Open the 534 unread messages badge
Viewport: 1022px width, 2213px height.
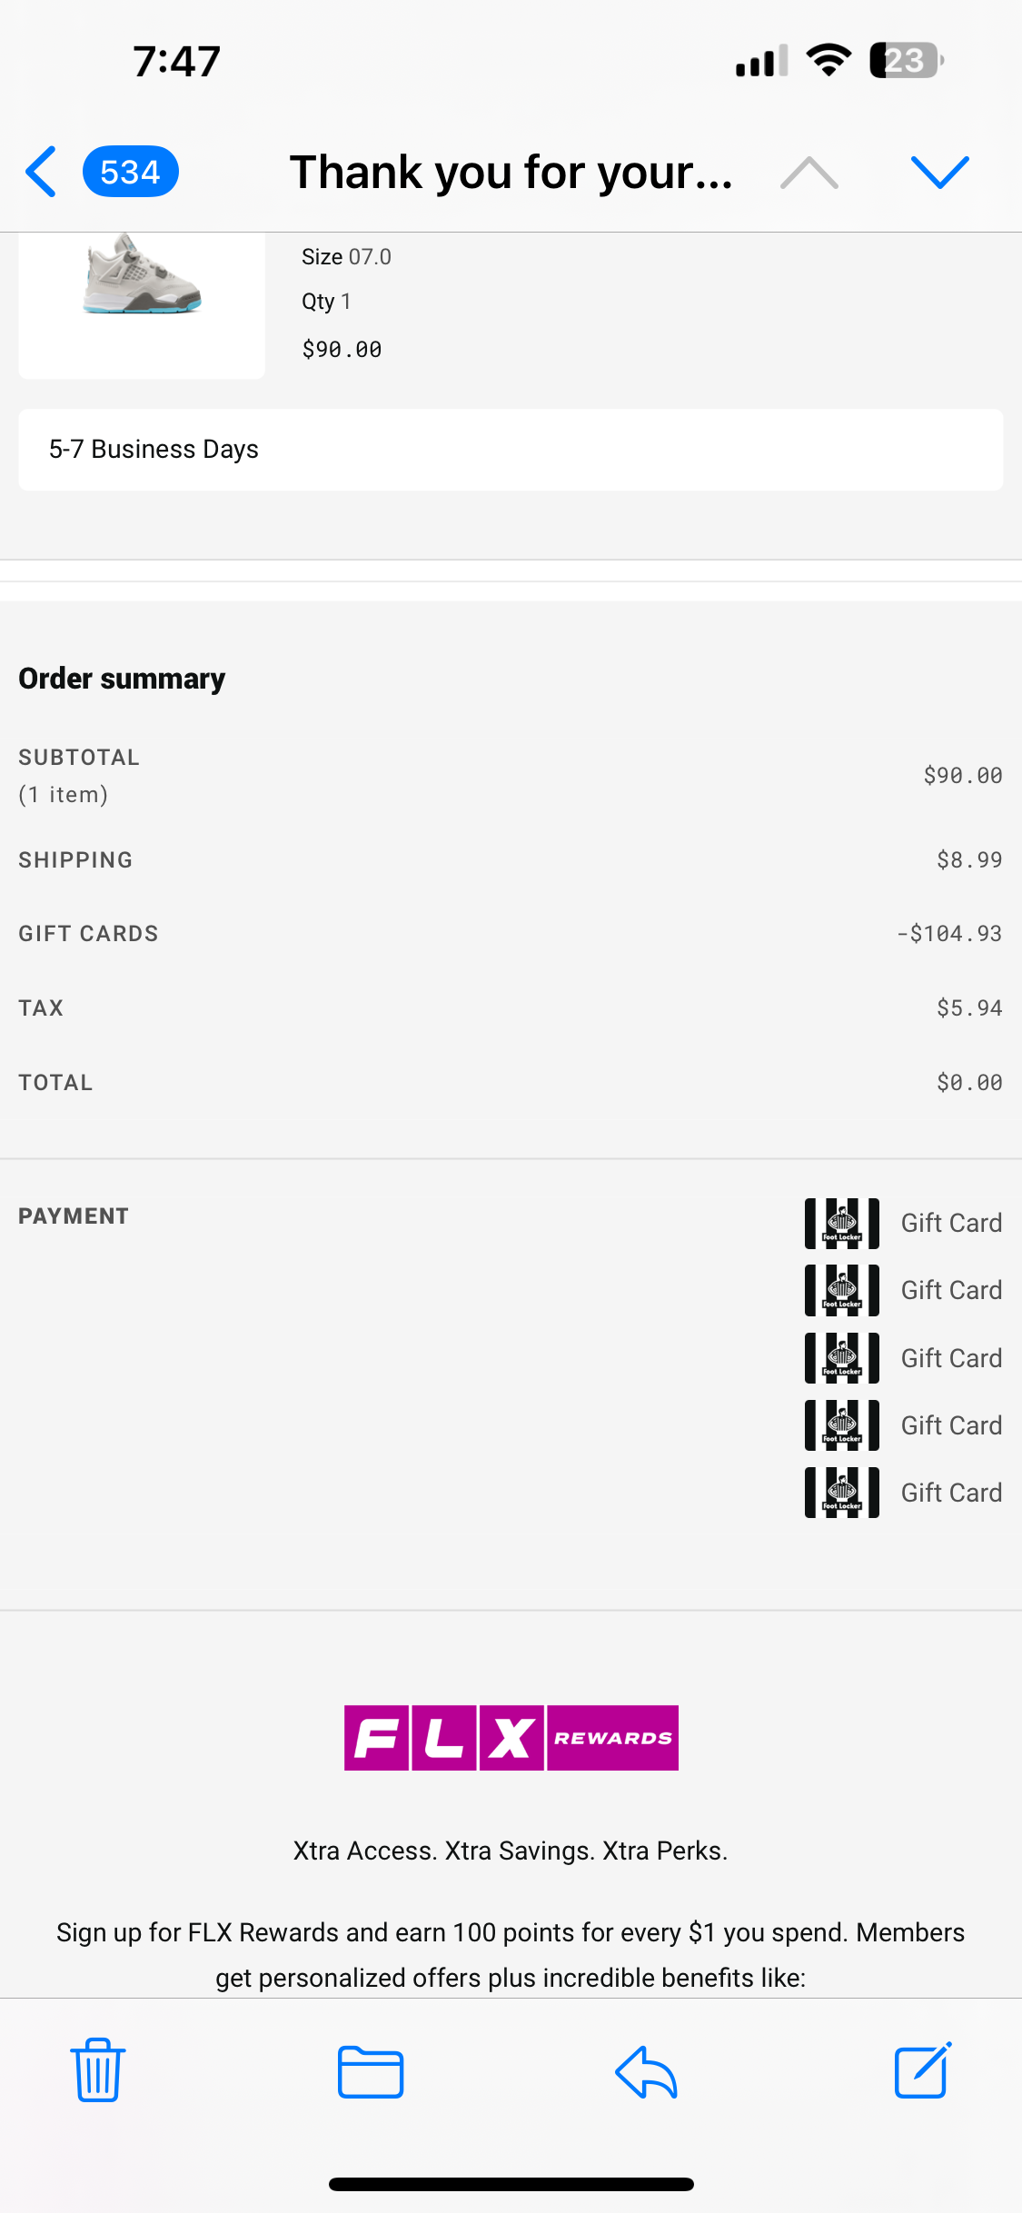point(130,172)
